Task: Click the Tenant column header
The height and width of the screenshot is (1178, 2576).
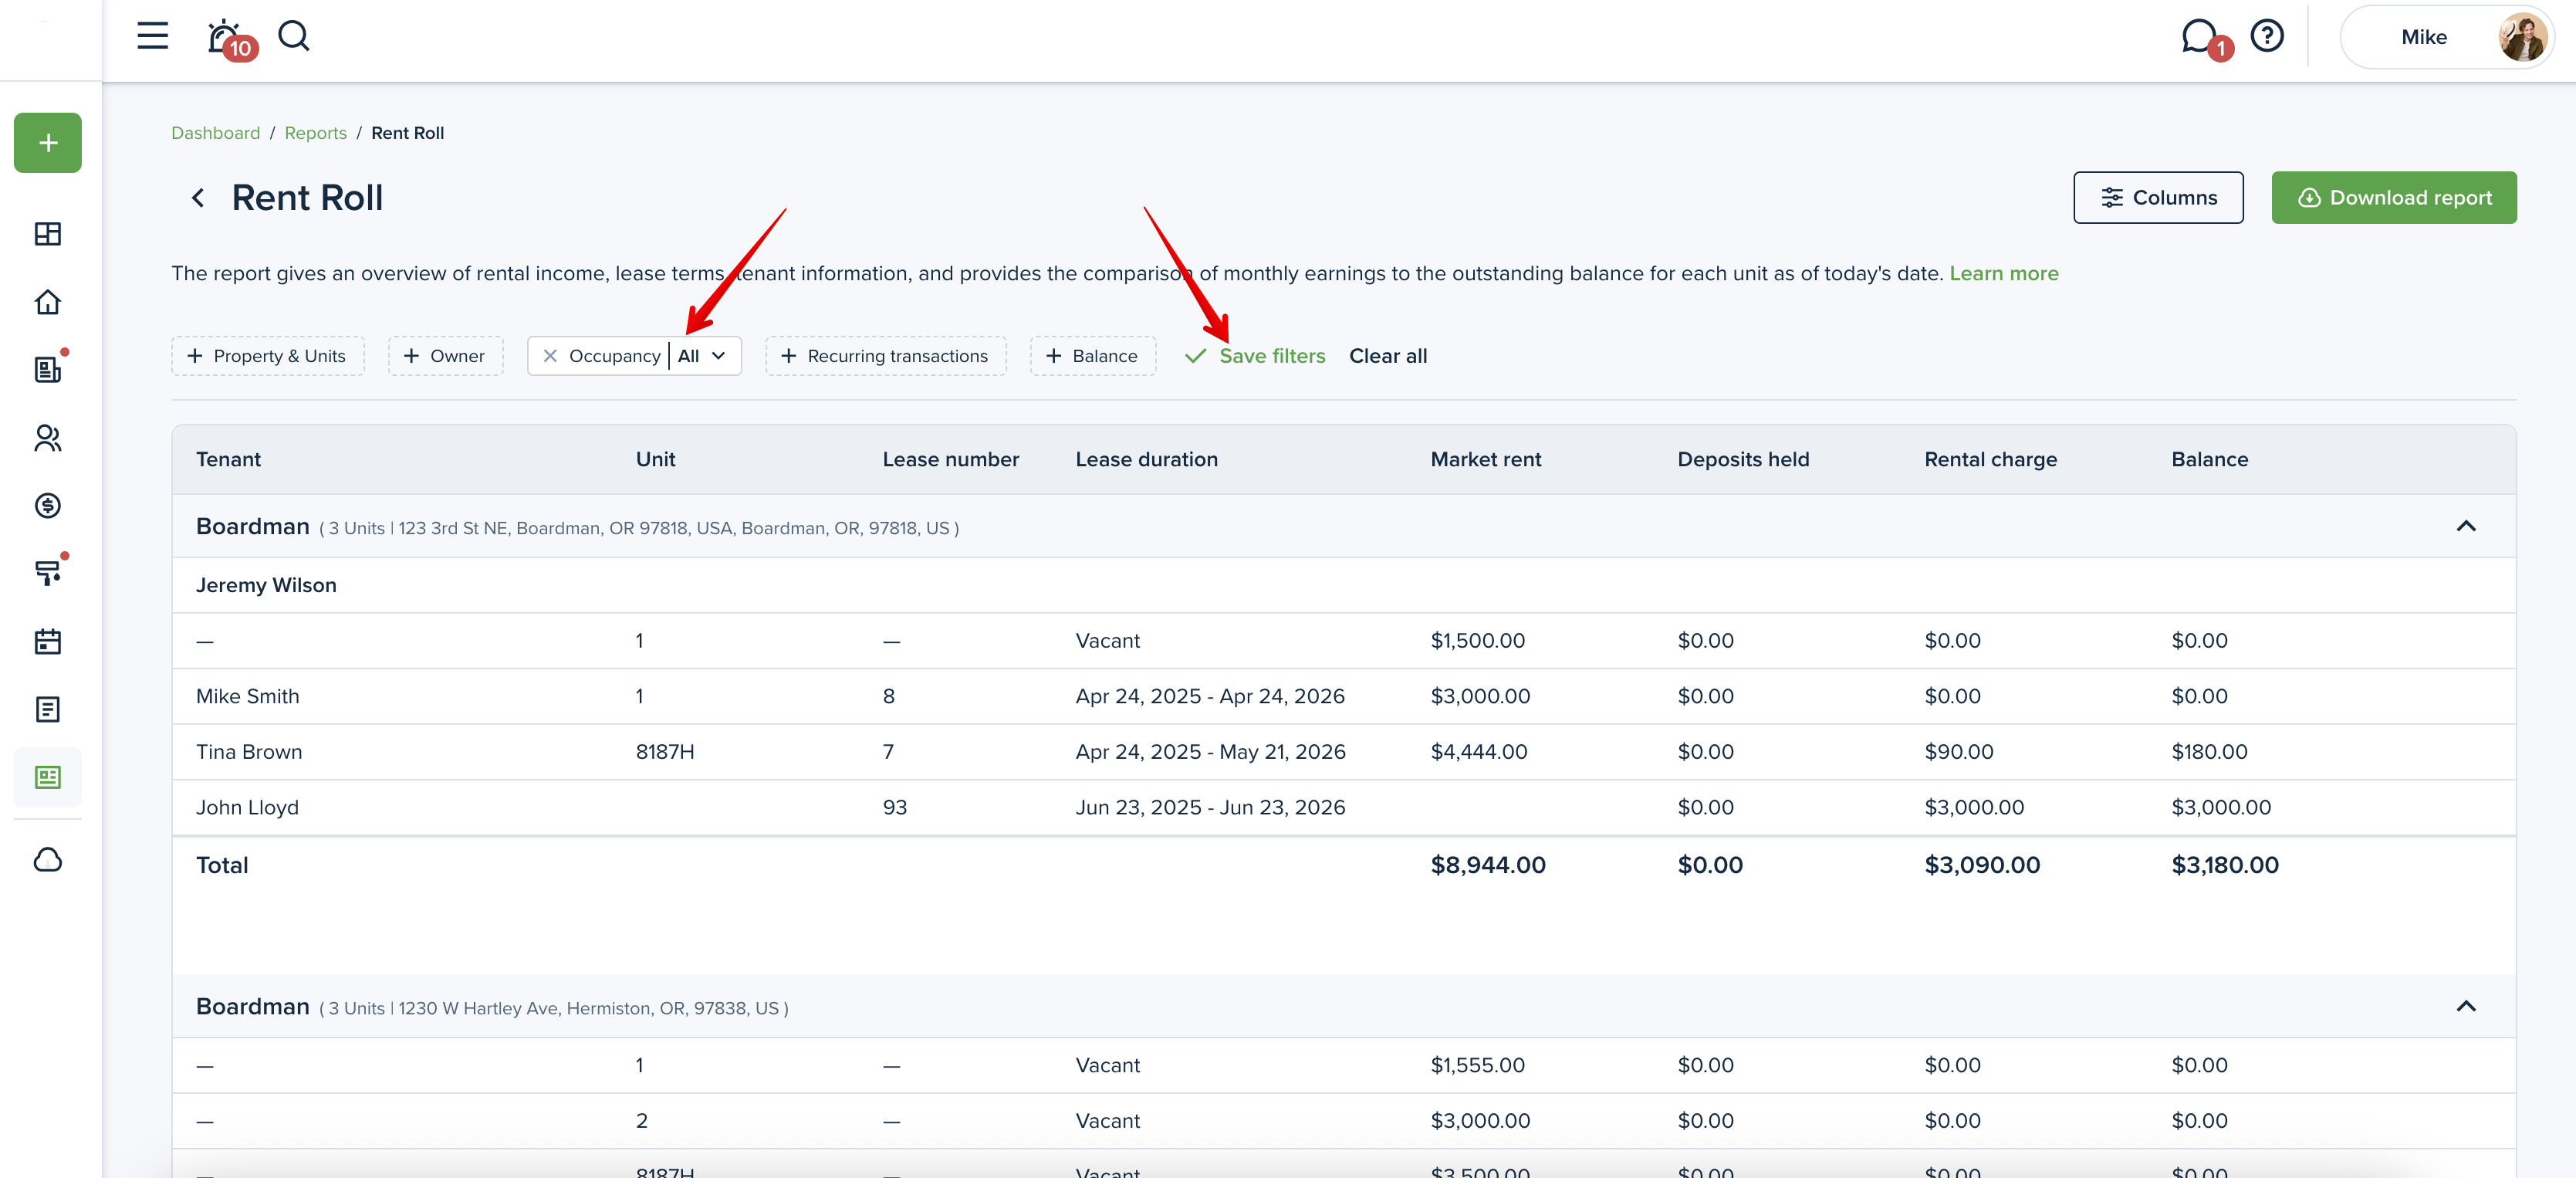Action: click(228, 460)
